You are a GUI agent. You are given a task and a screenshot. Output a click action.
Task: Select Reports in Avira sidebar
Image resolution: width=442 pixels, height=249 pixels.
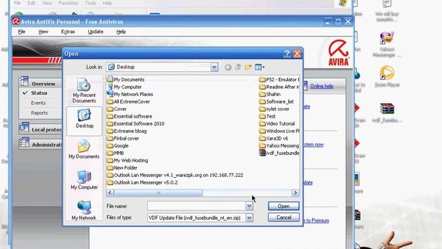tap(39, 113)
